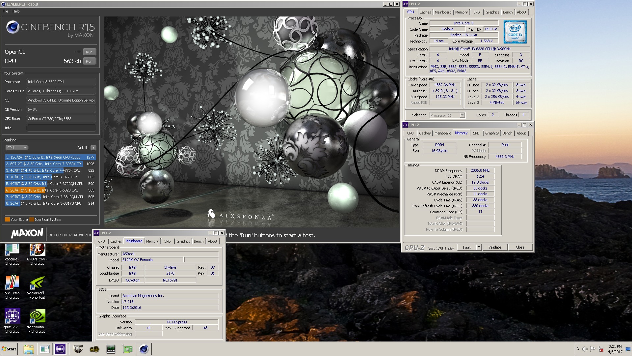
Task: Open the round yellow-black taskbar icon
Action: coord(94,349)
